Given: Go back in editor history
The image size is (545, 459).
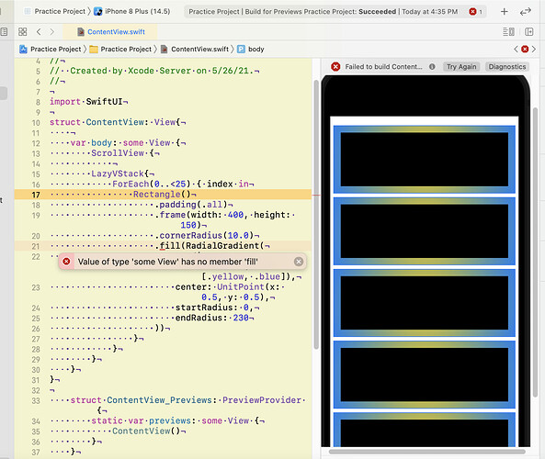Looking at the screenshot, I should pos(39,32).
